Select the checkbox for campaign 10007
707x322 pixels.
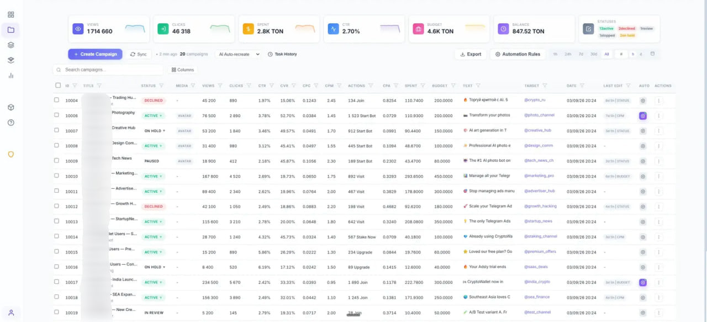point(56,130)
